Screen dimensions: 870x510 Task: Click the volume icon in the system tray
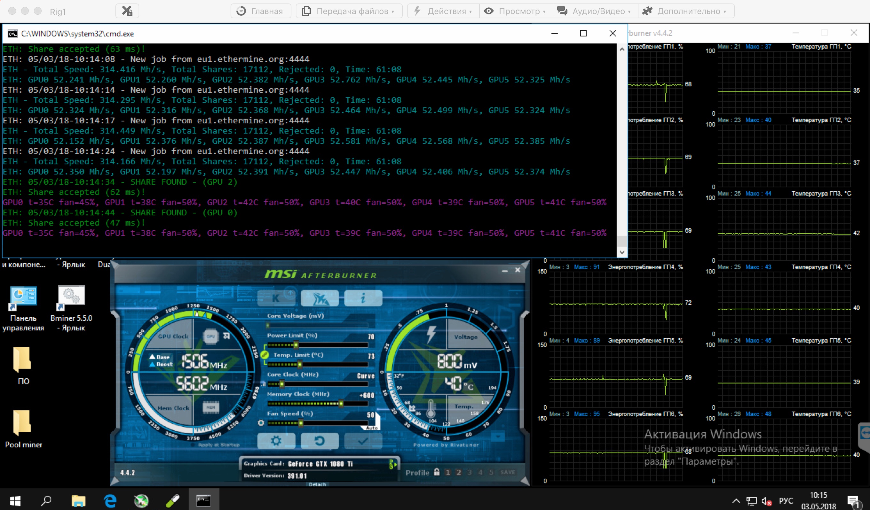[766, 501]
